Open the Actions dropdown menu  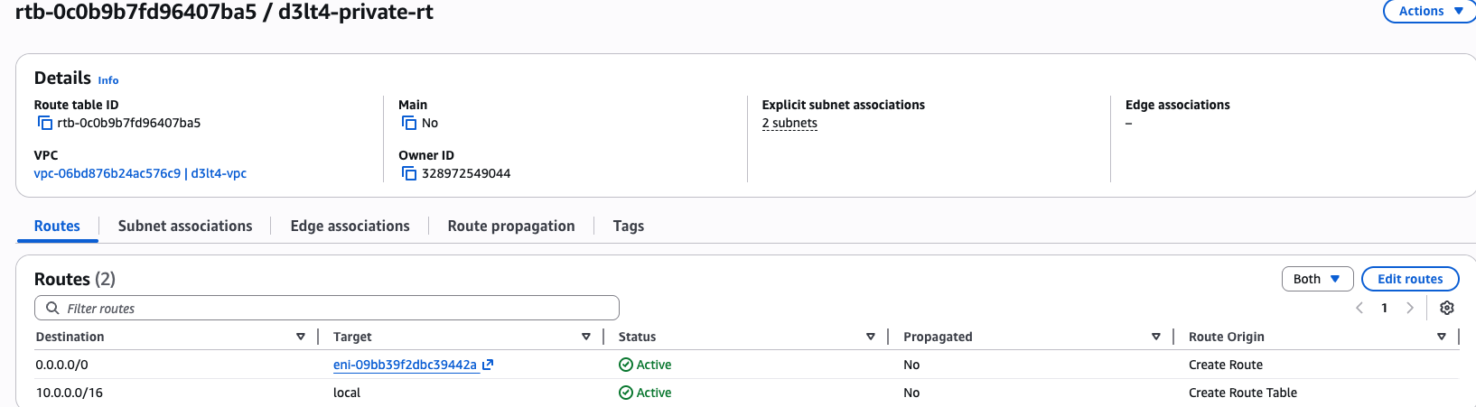[x=1430, y=11]
